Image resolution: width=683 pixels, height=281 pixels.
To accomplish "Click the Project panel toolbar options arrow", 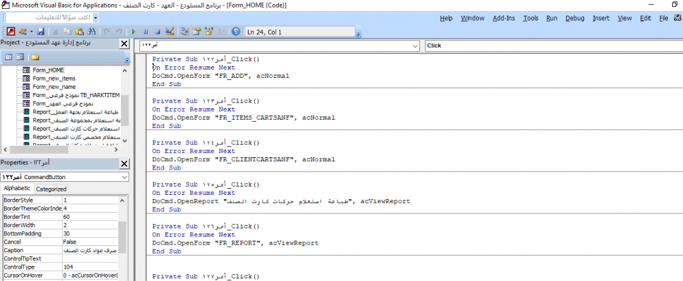I will pos(127,59).
